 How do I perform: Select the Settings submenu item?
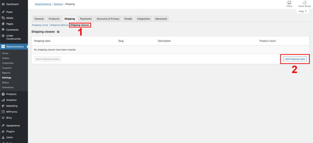pos(7,78)
